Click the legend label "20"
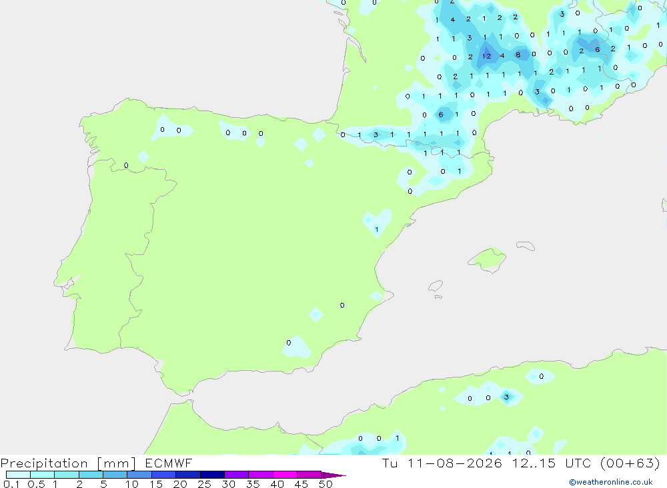The image size is (667, 488). (x=180, y=484)
